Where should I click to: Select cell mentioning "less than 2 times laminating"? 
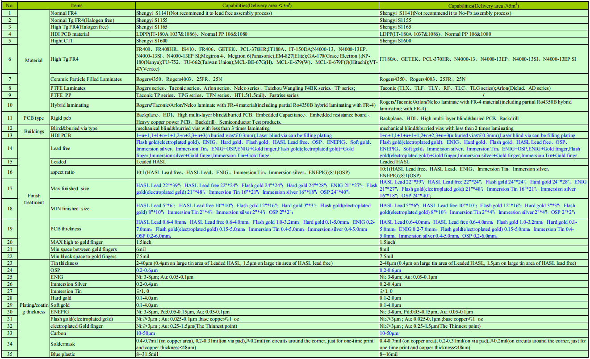pyautogui.click(x=483, y=128)
